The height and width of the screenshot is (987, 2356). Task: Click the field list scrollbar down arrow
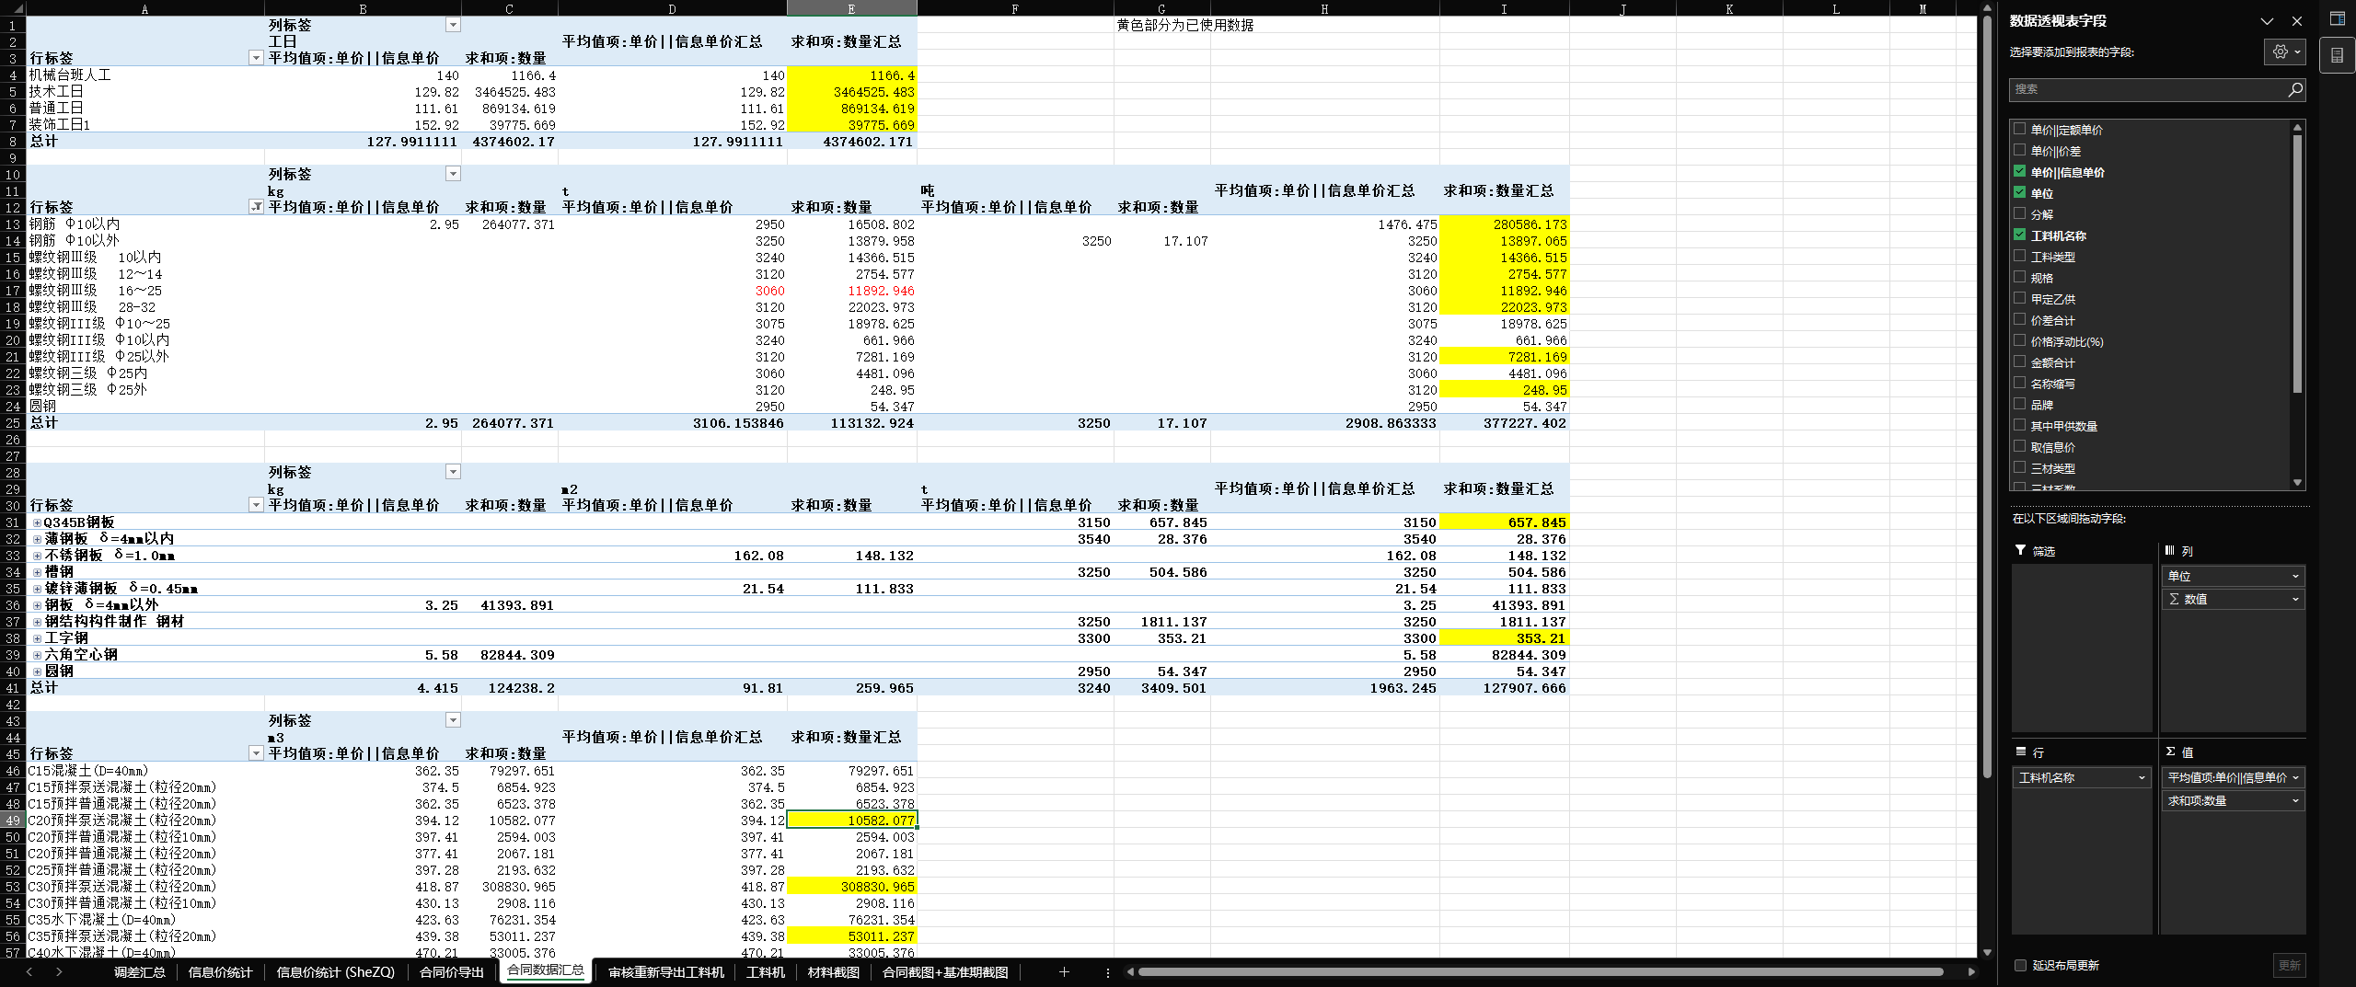click(x=2297, y=482)
